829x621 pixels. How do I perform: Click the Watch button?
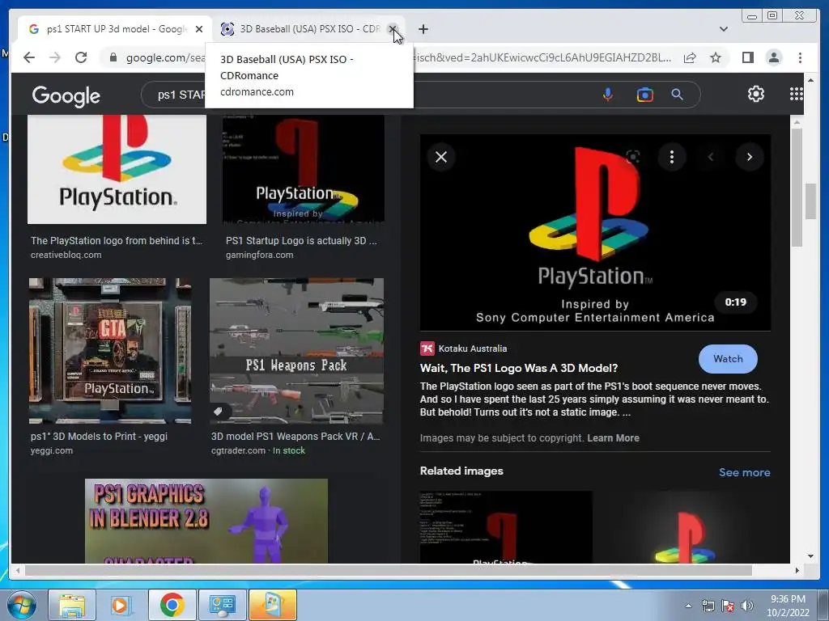(x=728, y=359)
